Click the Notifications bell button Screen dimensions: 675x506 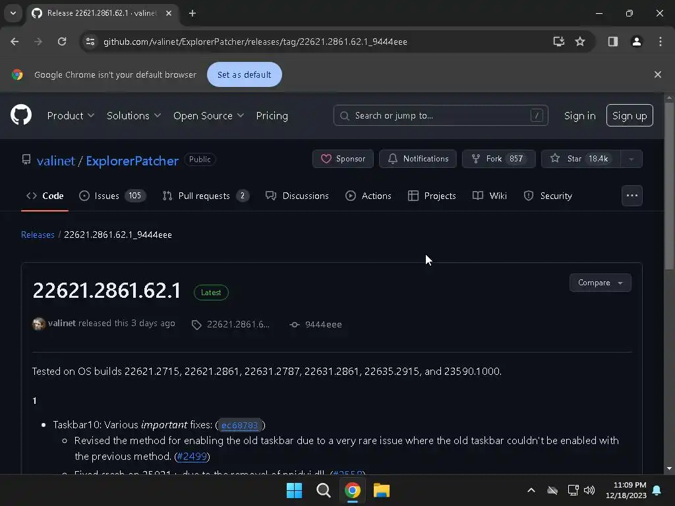417,159
